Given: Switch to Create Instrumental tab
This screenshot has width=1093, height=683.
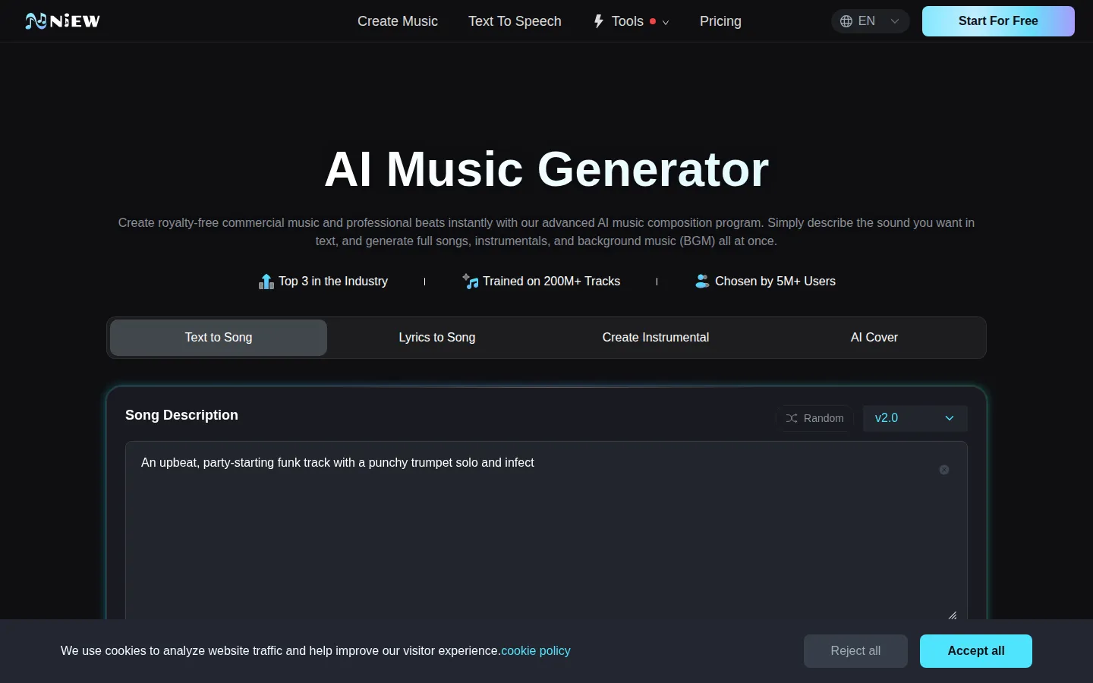Looking at the screenshot, I should (x=656, y=338).
